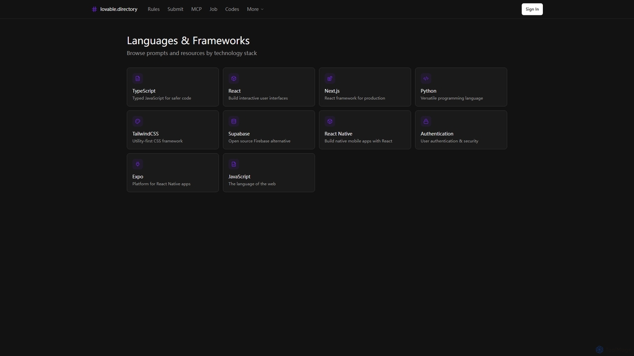Open the Rules nav item
Viewport: 634px width, 356px height.
click(x=154, y=9)
